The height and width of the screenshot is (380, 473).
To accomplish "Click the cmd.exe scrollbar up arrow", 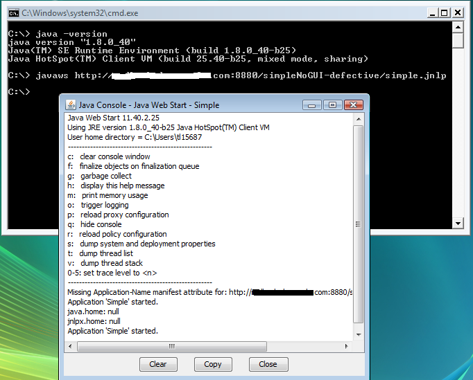I will [x=457, y=26].
